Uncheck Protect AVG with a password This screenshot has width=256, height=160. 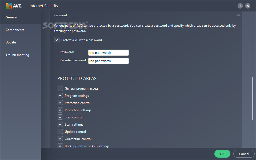click(57, 40)
